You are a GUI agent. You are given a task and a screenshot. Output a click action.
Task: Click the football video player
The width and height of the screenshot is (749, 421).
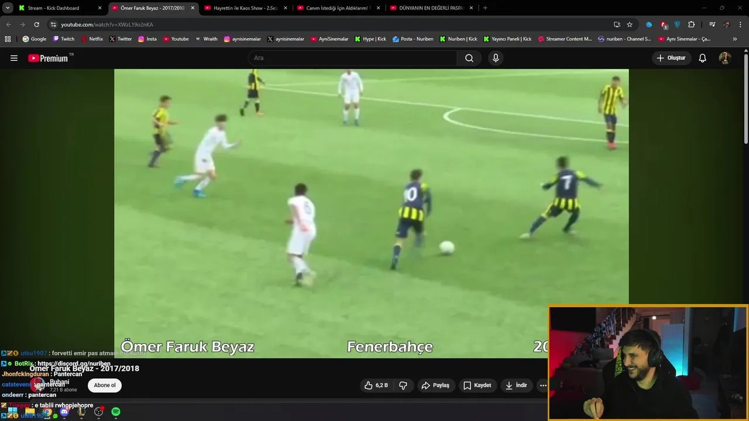coord(371,213)
